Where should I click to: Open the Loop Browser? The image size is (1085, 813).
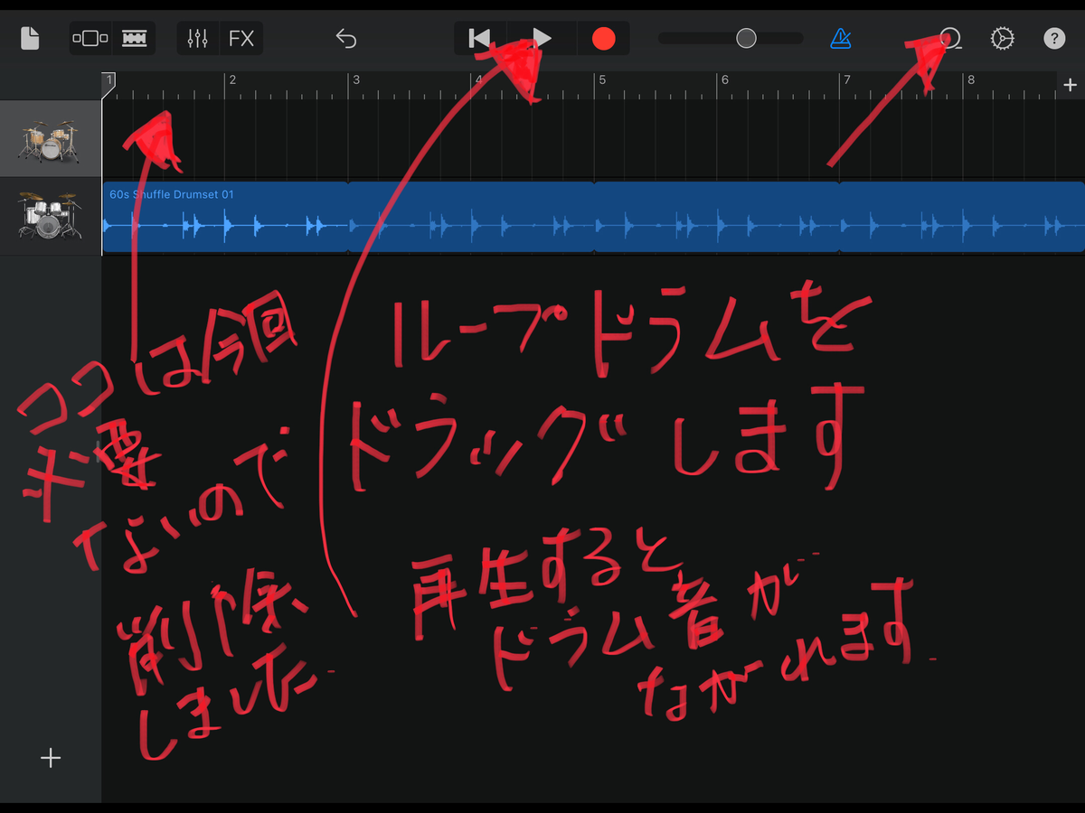(950, 39)
